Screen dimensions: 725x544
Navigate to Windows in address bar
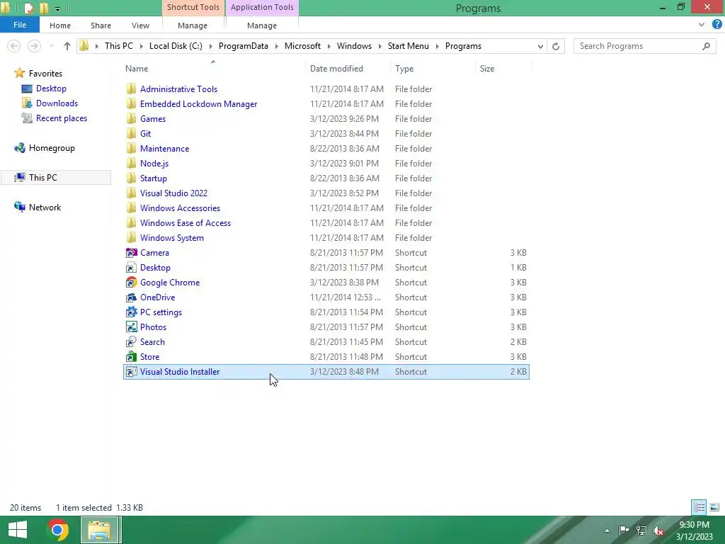click(x=354, y=46)
